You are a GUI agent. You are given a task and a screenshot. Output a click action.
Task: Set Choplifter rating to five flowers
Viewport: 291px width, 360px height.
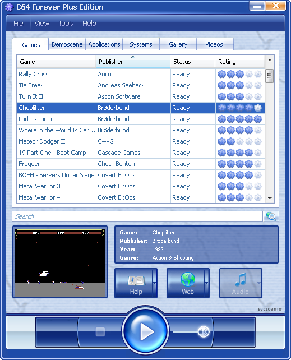click(x=258, y=108)
